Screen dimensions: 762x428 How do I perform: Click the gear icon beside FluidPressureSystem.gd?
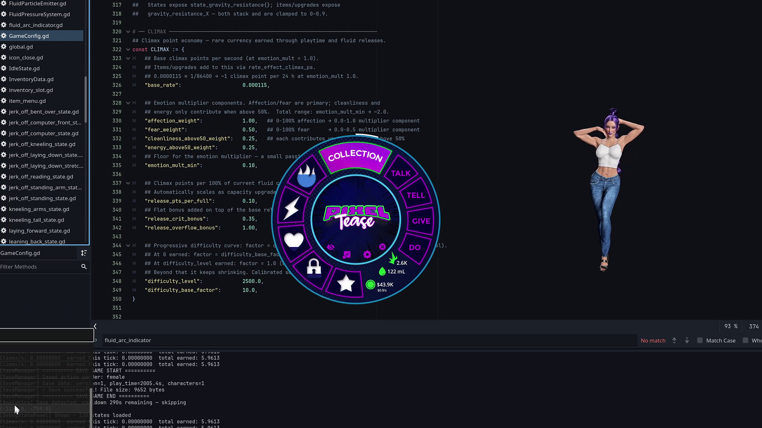tap(4, 14)
